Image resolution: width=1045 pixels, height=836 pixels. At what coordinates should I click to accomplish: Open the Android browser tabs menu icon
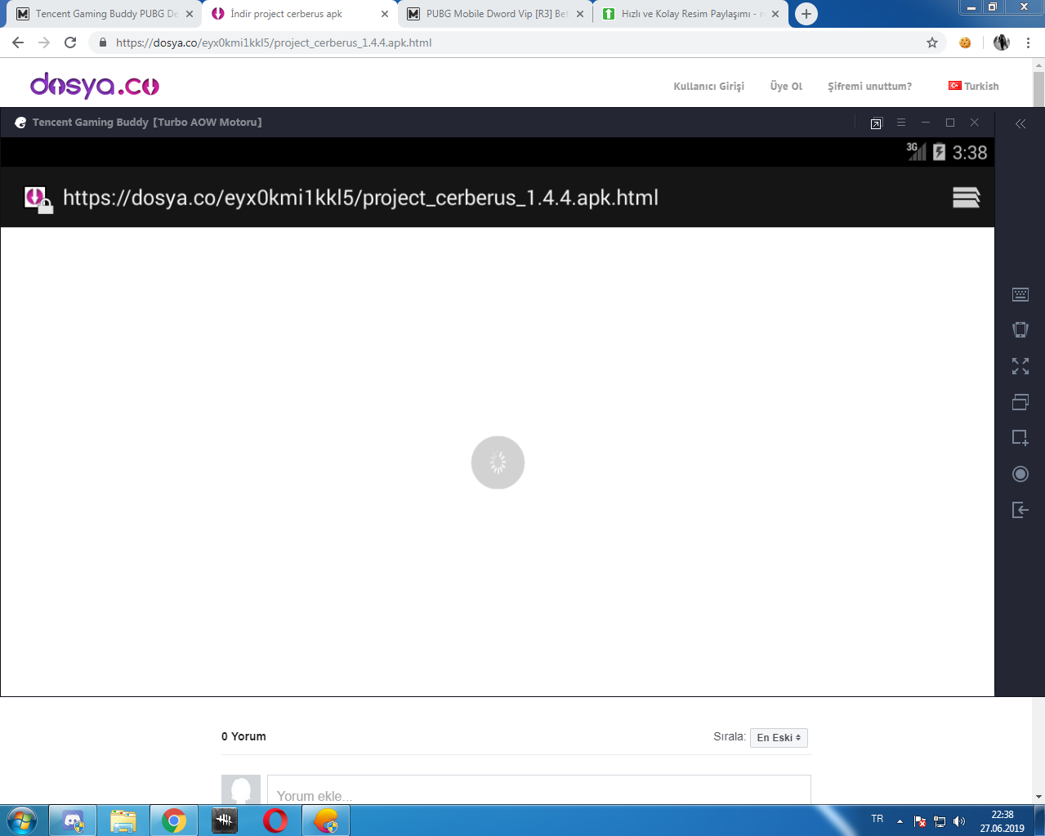(x=966, y=198)
